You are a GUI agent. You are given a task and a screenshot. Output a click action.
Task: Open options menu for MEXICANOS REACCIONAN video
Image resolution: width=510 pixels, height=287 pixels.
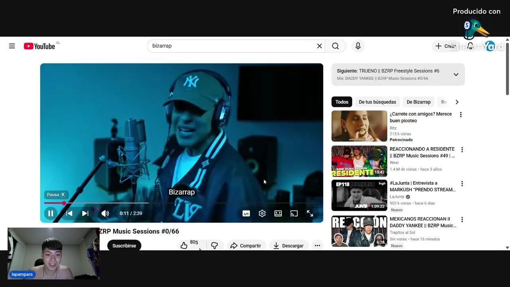[x=462, y=220]
